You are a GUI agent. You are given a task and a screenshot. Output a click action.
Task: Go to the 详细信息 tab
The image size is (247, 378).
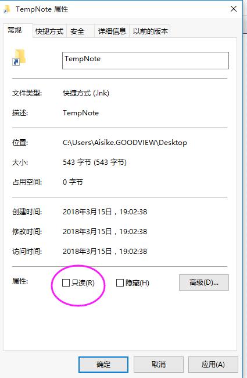pos(112,31)
